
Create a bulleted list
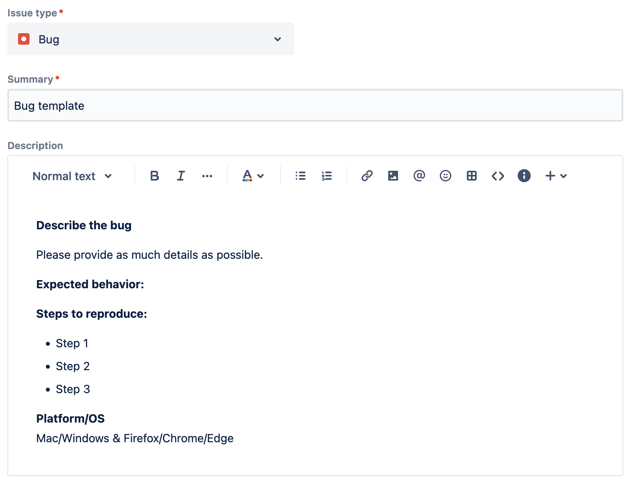(300, 176)
